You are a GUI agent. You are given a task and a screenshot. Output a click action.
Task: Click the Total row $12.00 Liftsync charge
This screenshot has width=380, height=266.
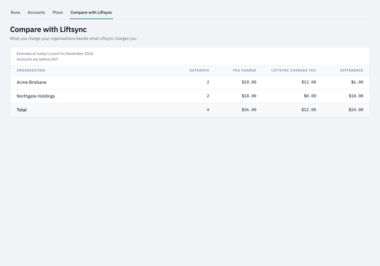(x=309, y=110)
